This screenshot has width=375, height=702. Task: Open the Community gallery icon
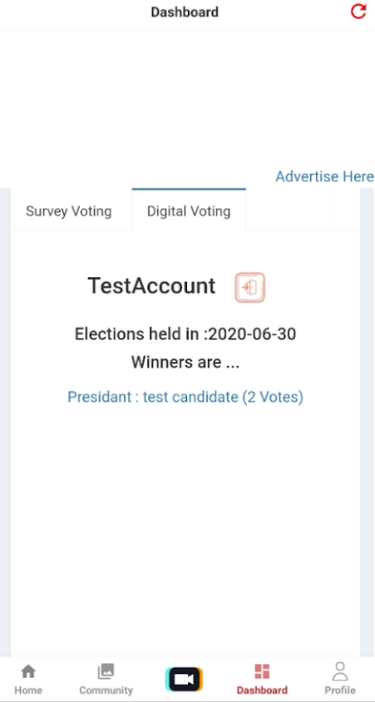coord(106,671)
